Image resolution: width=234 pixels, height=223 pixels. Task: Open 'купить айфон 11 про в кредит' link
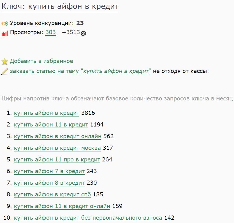point(57,159)
